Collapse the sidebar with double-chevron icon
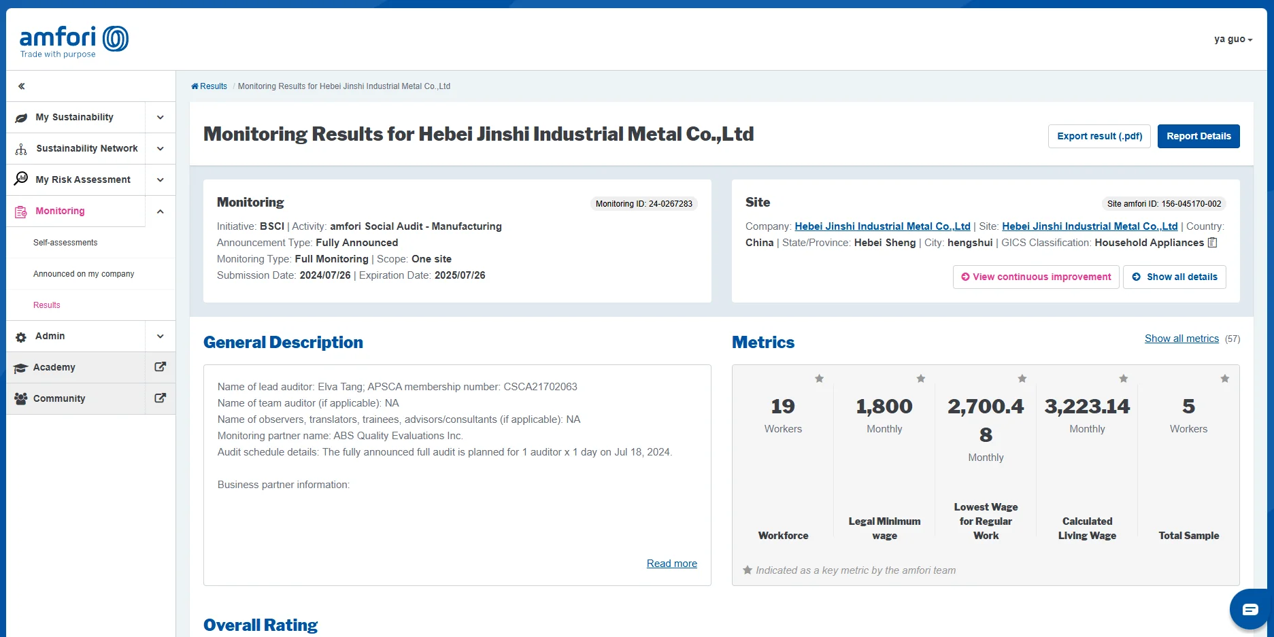The width and height of the screenshot is (1274, 637). 22,86
